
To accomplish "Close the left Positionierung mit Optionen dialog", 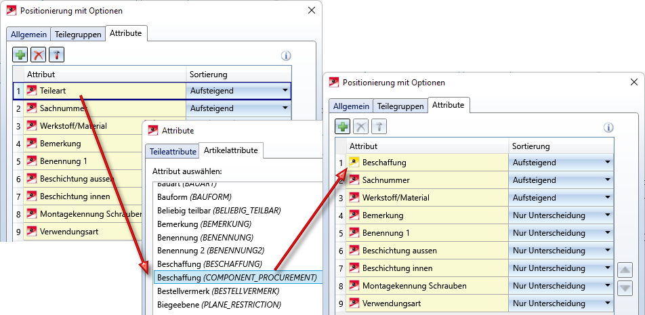I will (311, 10).
